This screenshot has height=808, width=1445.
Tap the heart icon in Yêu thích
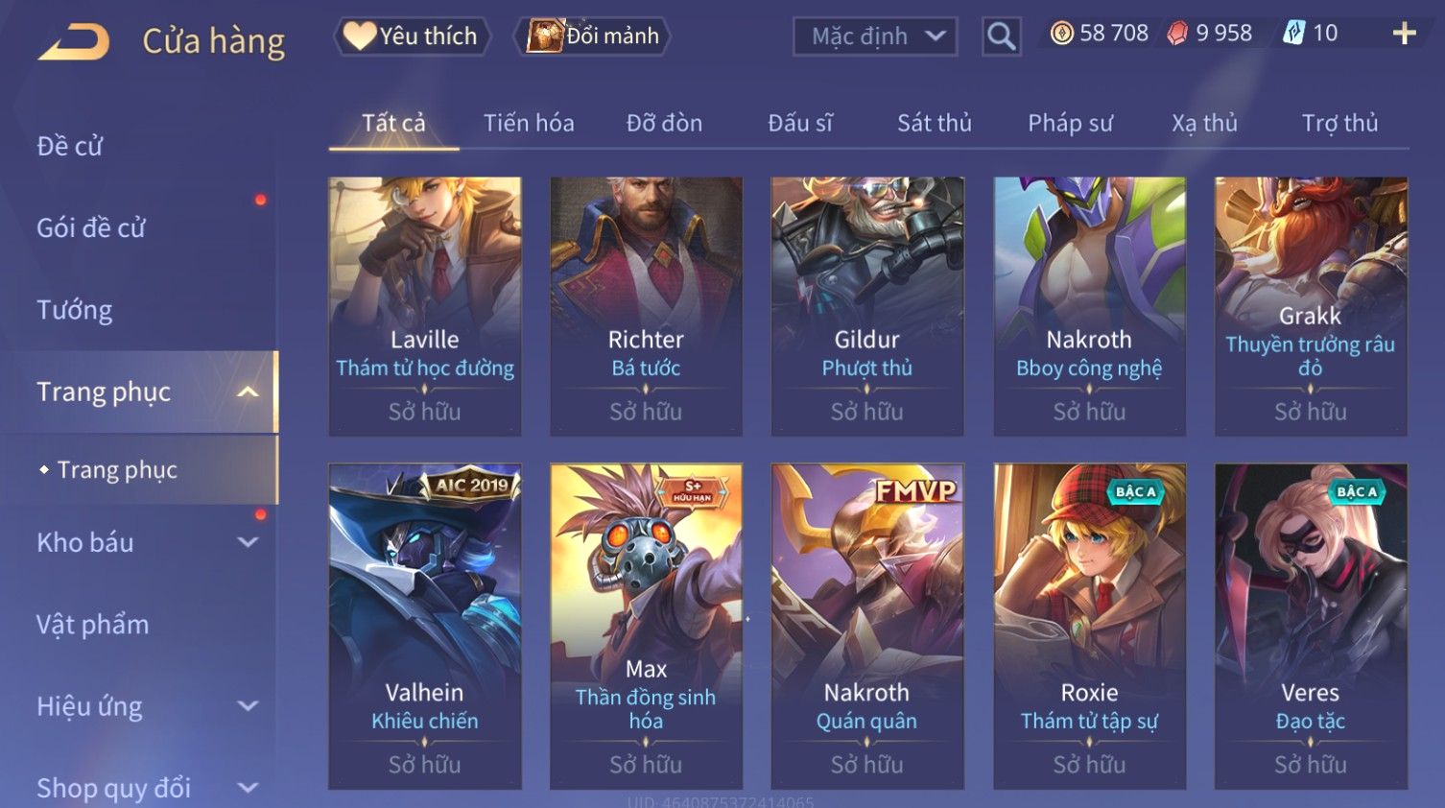pos(360,36)
